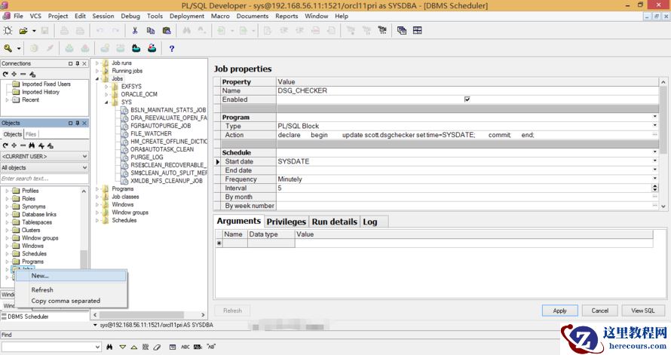Pin the Connections panel

coord(78,63)
